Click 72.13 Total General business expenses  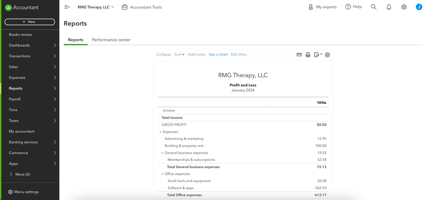pyautogui.click(x=322, y=167)
